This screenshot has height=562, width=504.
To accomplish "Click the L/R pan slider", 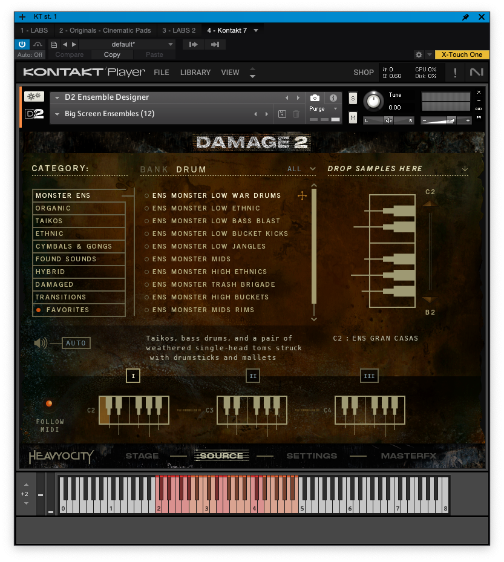I will pyautogui.click(x=388, y=120).
